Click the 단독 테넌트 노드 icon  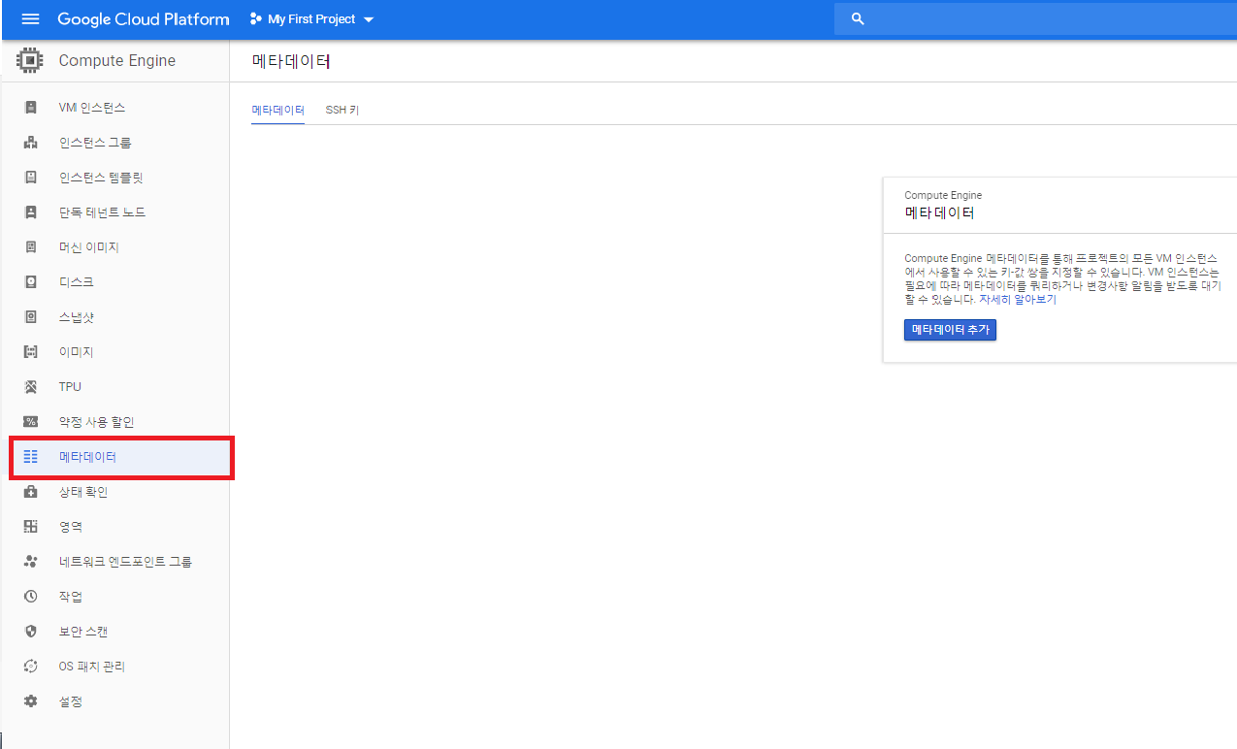click(x=30, y=212)
